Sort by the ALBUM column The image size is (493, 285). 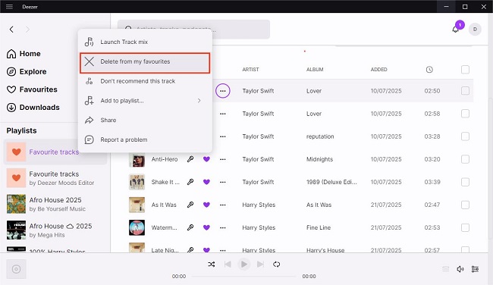[x=315, y=70]
